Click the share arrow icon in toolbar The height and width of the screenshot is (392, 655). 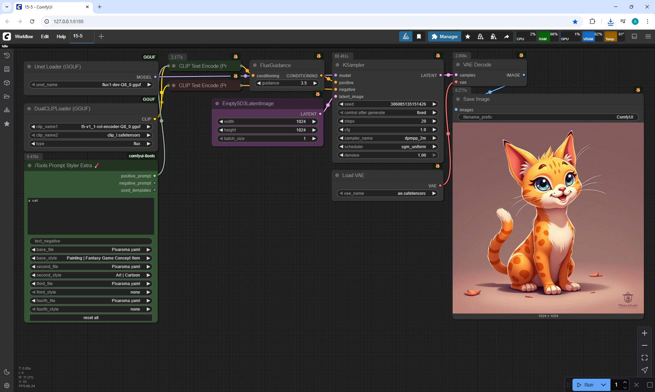pyautogui.click(x=507, y=36)
